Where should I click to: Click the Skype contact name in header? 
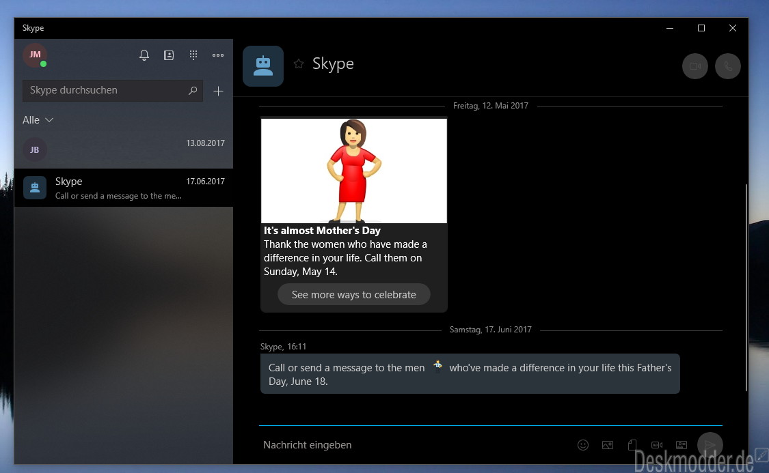pos(333,63)
